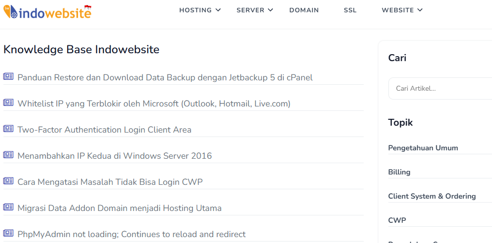
Task: Click article icon beside Migrasi Data Addon Domain
Action: pos(8,207)
